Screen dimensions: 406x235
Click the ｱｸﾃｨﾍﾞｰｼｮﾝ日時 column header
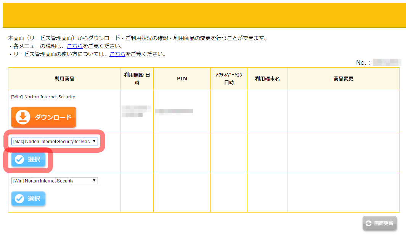[x=229, y=79]
